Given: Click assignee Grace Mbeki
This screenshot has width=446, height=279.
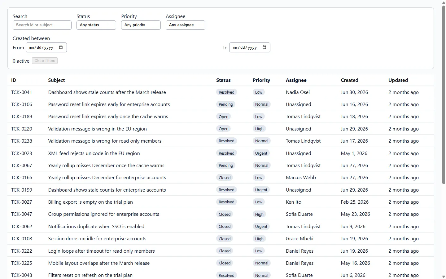Looking at the screenshot, I should [x=300, y=238].
